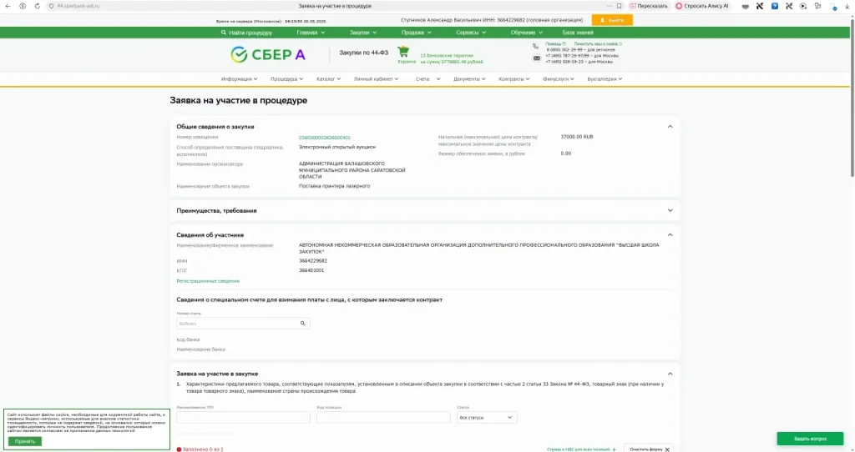Expand the Личный кабинет submenu
Image resolution: width=855 pixels, height=452 pixels.
tap(376, 79)
